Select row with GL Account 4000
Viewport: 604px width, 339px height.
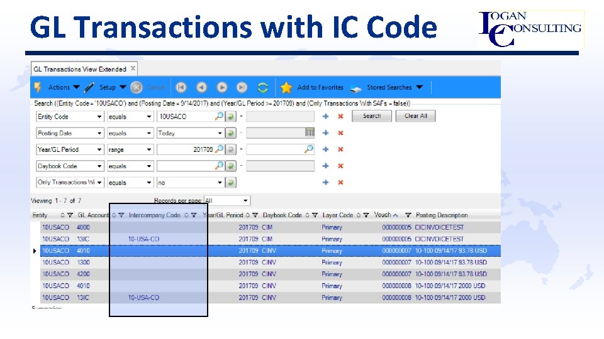click(271, 227)
